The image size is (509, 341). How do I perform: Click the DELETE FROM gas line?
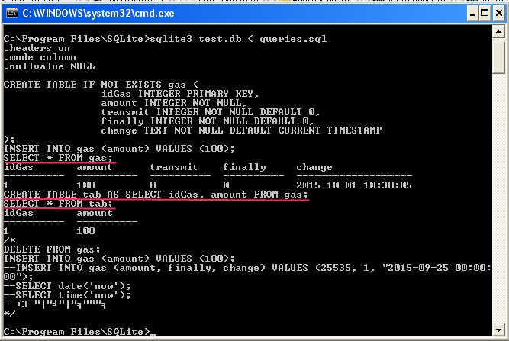pyautogui.click(x=52, y=249)
